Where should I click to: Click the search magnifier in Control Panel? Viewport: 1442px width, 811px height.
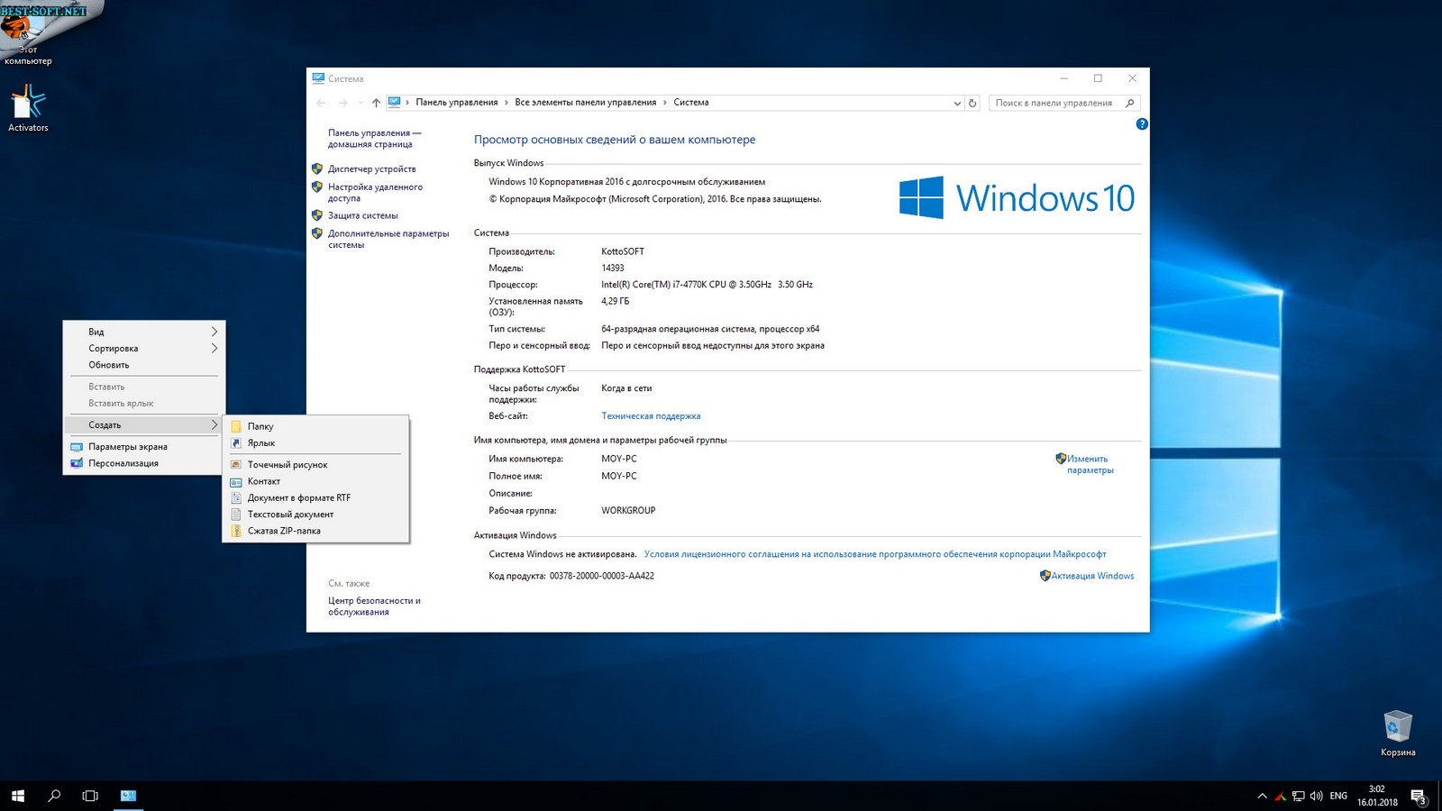point(1130,104)
